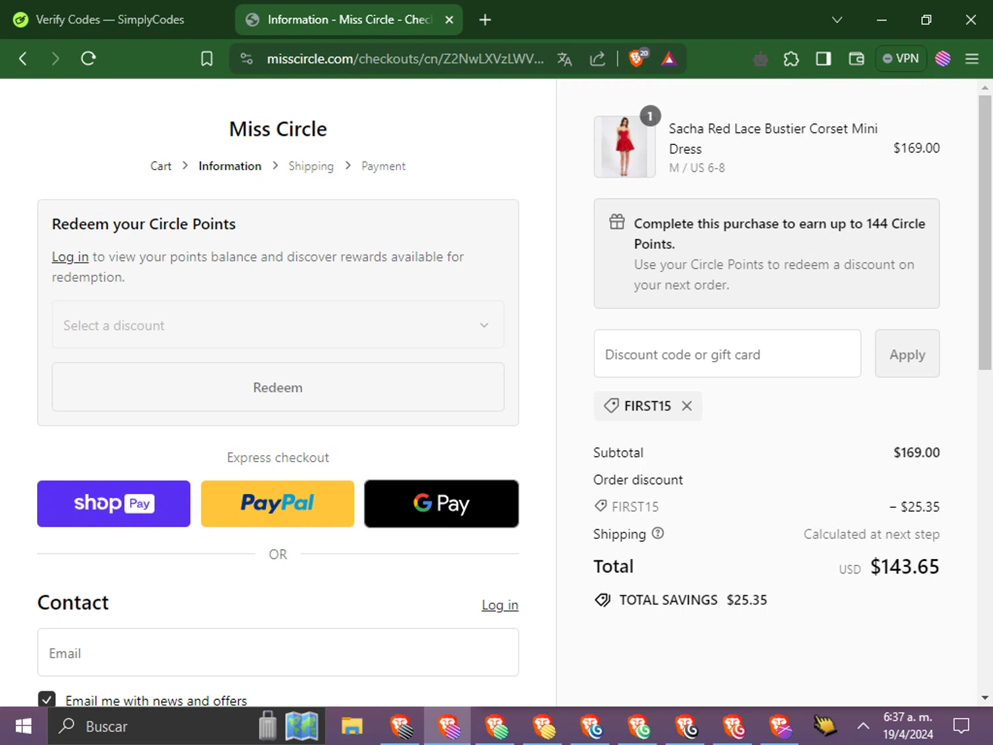
Task: Open the luggage and map taskbar widget
Action: (x=290, y=726)
